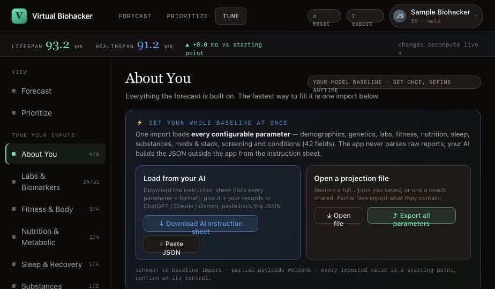Click the Paste JSON button
495x289 pixels.
[x=171, y=244]
